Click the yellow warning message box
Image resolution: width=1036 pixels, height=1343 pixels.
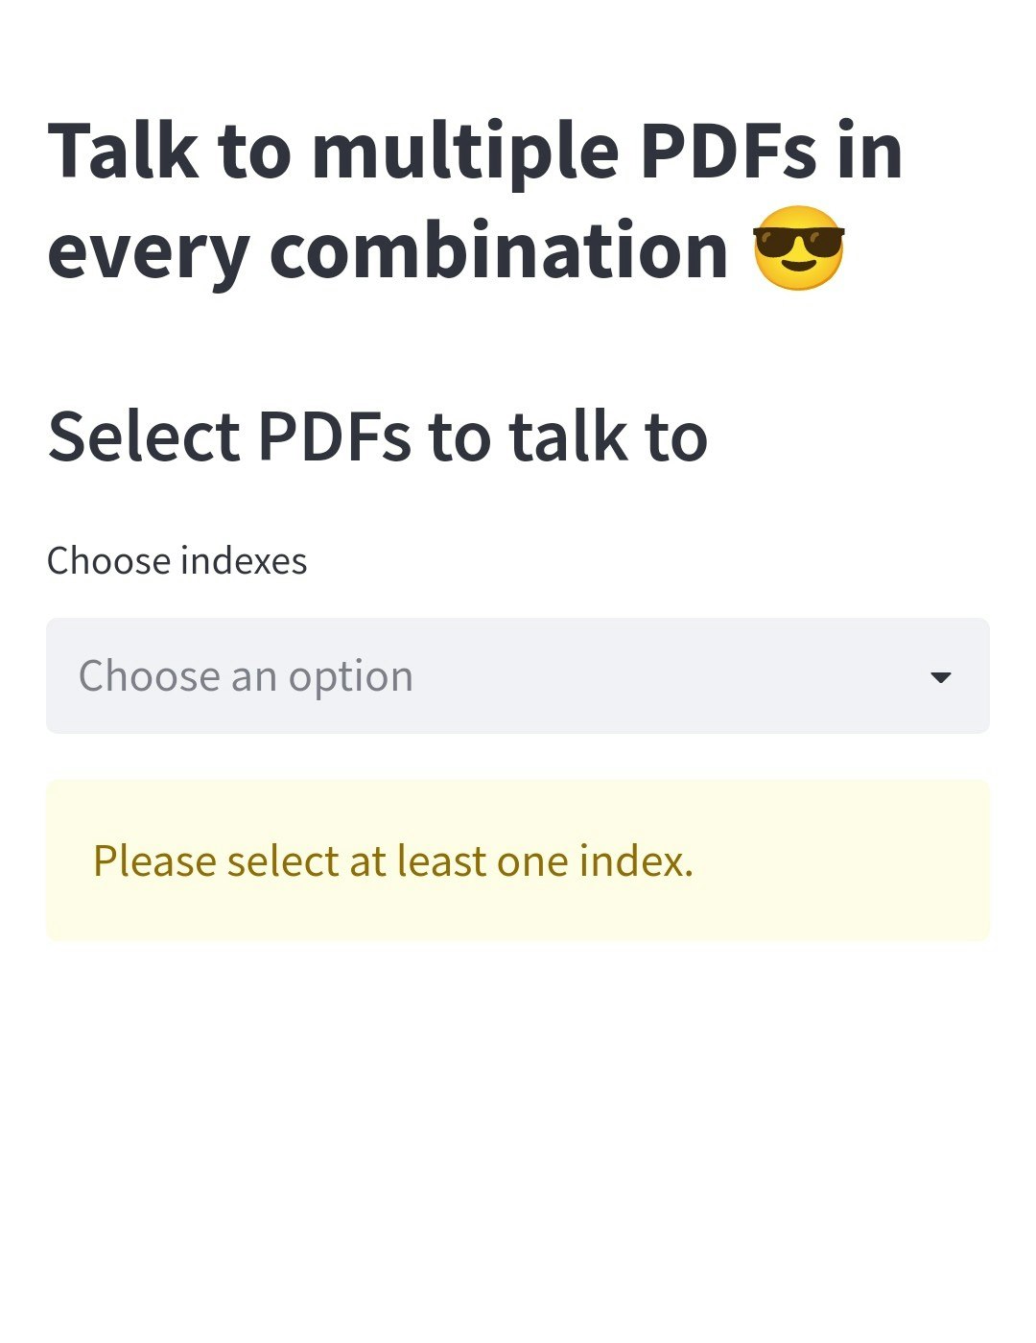click(518, 860)
